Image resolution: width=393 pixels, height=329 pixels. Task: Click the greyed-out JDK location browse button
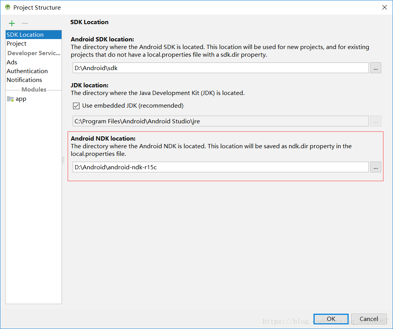point(375,121)
